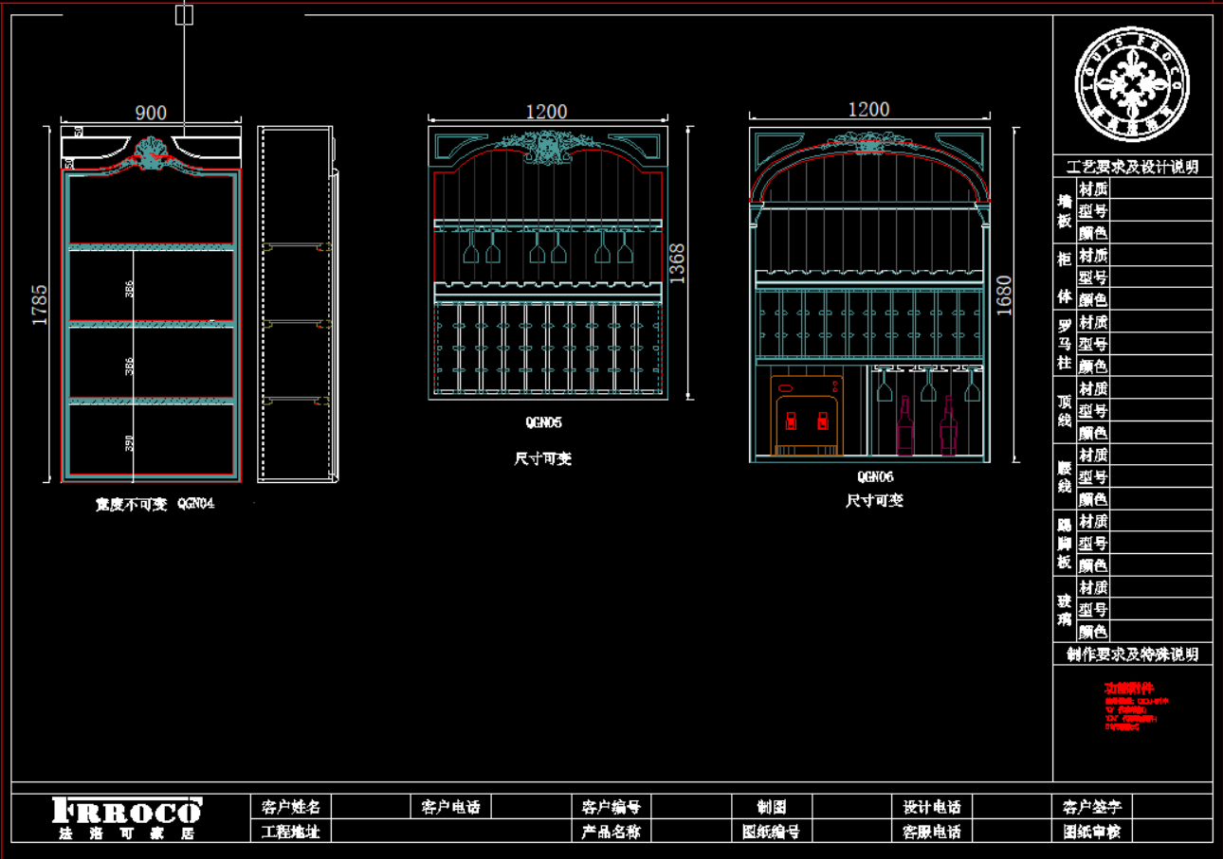Click the small rectangle marker at top of drawing
This screenshot has width=1223, height=859.
(185, 14)
